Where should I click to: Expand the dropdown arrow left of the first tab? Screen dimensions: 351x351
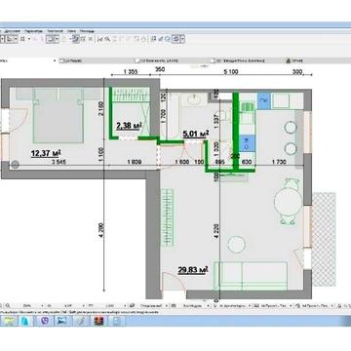(55, 60)
